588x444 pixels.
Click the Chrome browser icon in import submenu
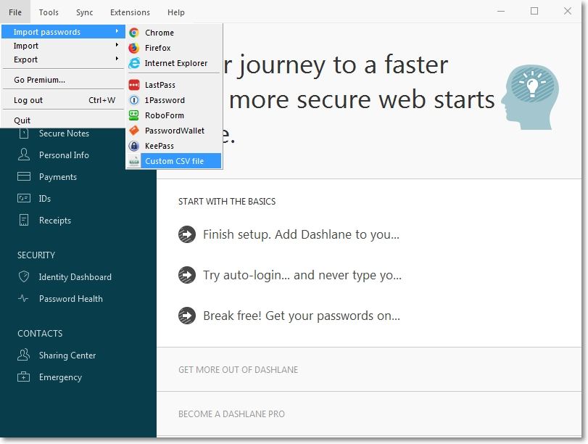point(134,33)
